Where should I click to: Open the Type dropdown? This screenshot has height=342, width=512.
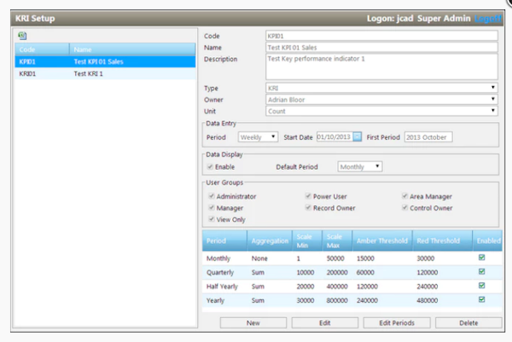381,88
